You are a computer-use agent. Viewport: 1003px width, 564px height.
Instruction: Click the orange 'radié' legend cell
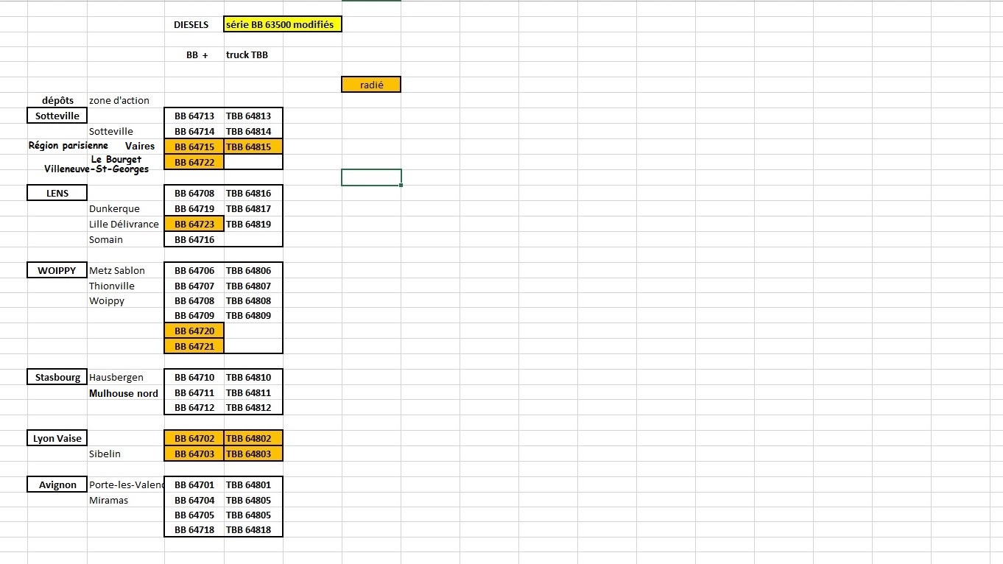[x=371, y=85]
